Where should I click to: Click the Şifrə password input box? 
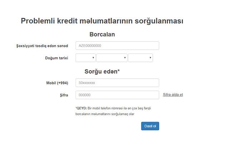click(117, 95)
